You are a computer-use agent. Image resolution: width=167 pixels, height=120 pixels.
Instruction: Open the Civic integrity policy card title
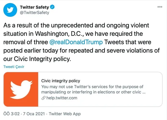60,81
